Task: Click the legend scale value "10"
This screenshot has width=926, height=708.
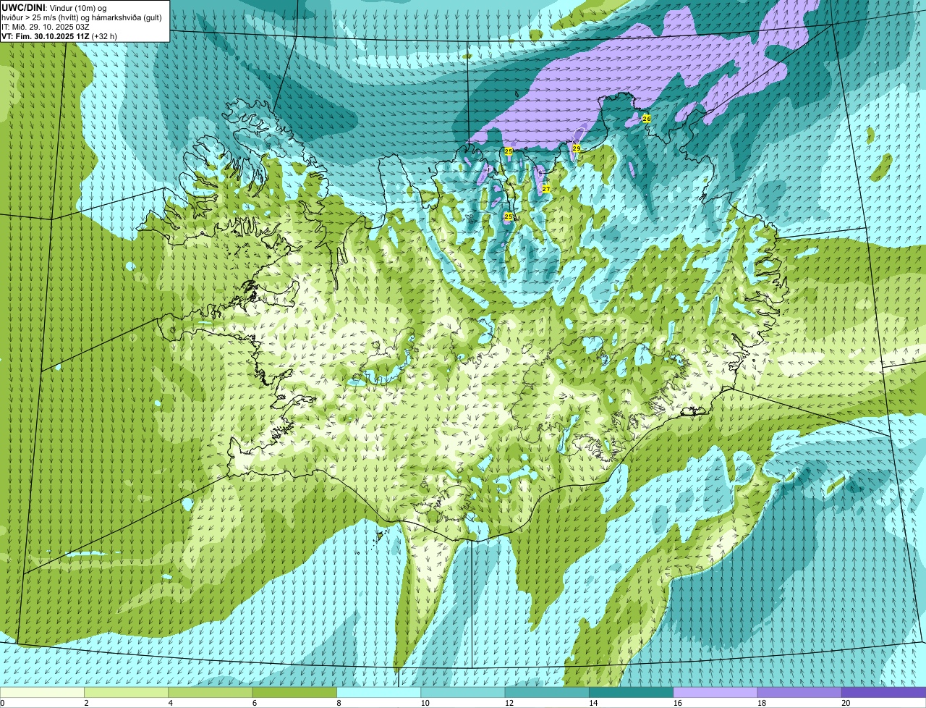Action: click(x=425, y=703)
